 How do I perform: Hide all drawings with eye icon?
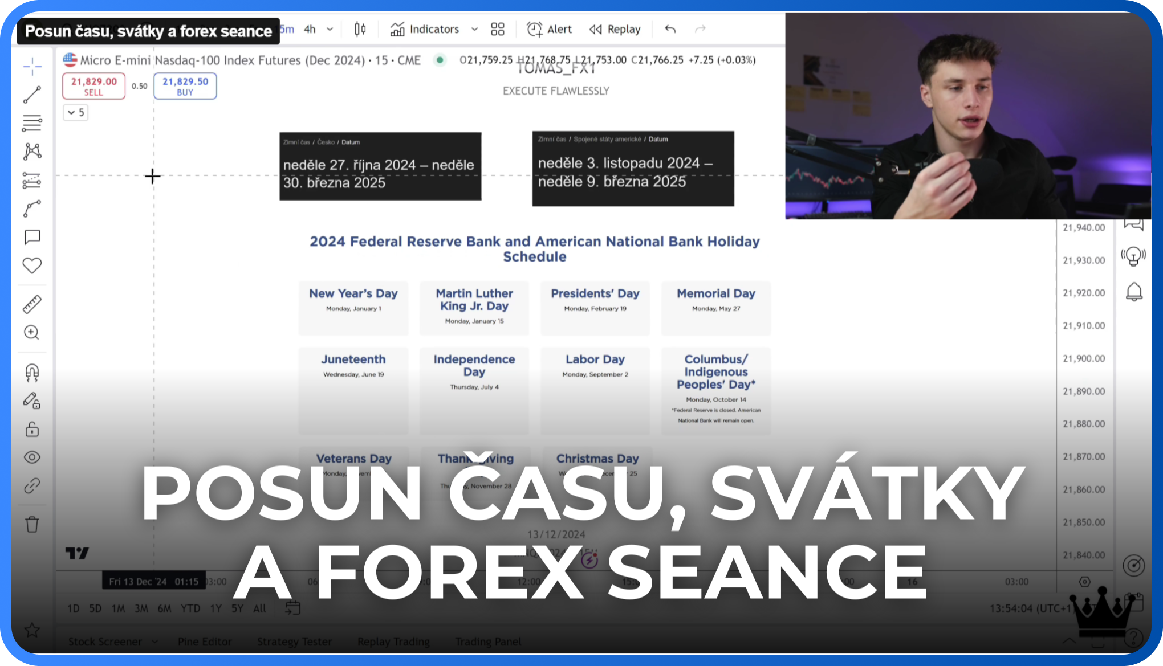point(32,457)
